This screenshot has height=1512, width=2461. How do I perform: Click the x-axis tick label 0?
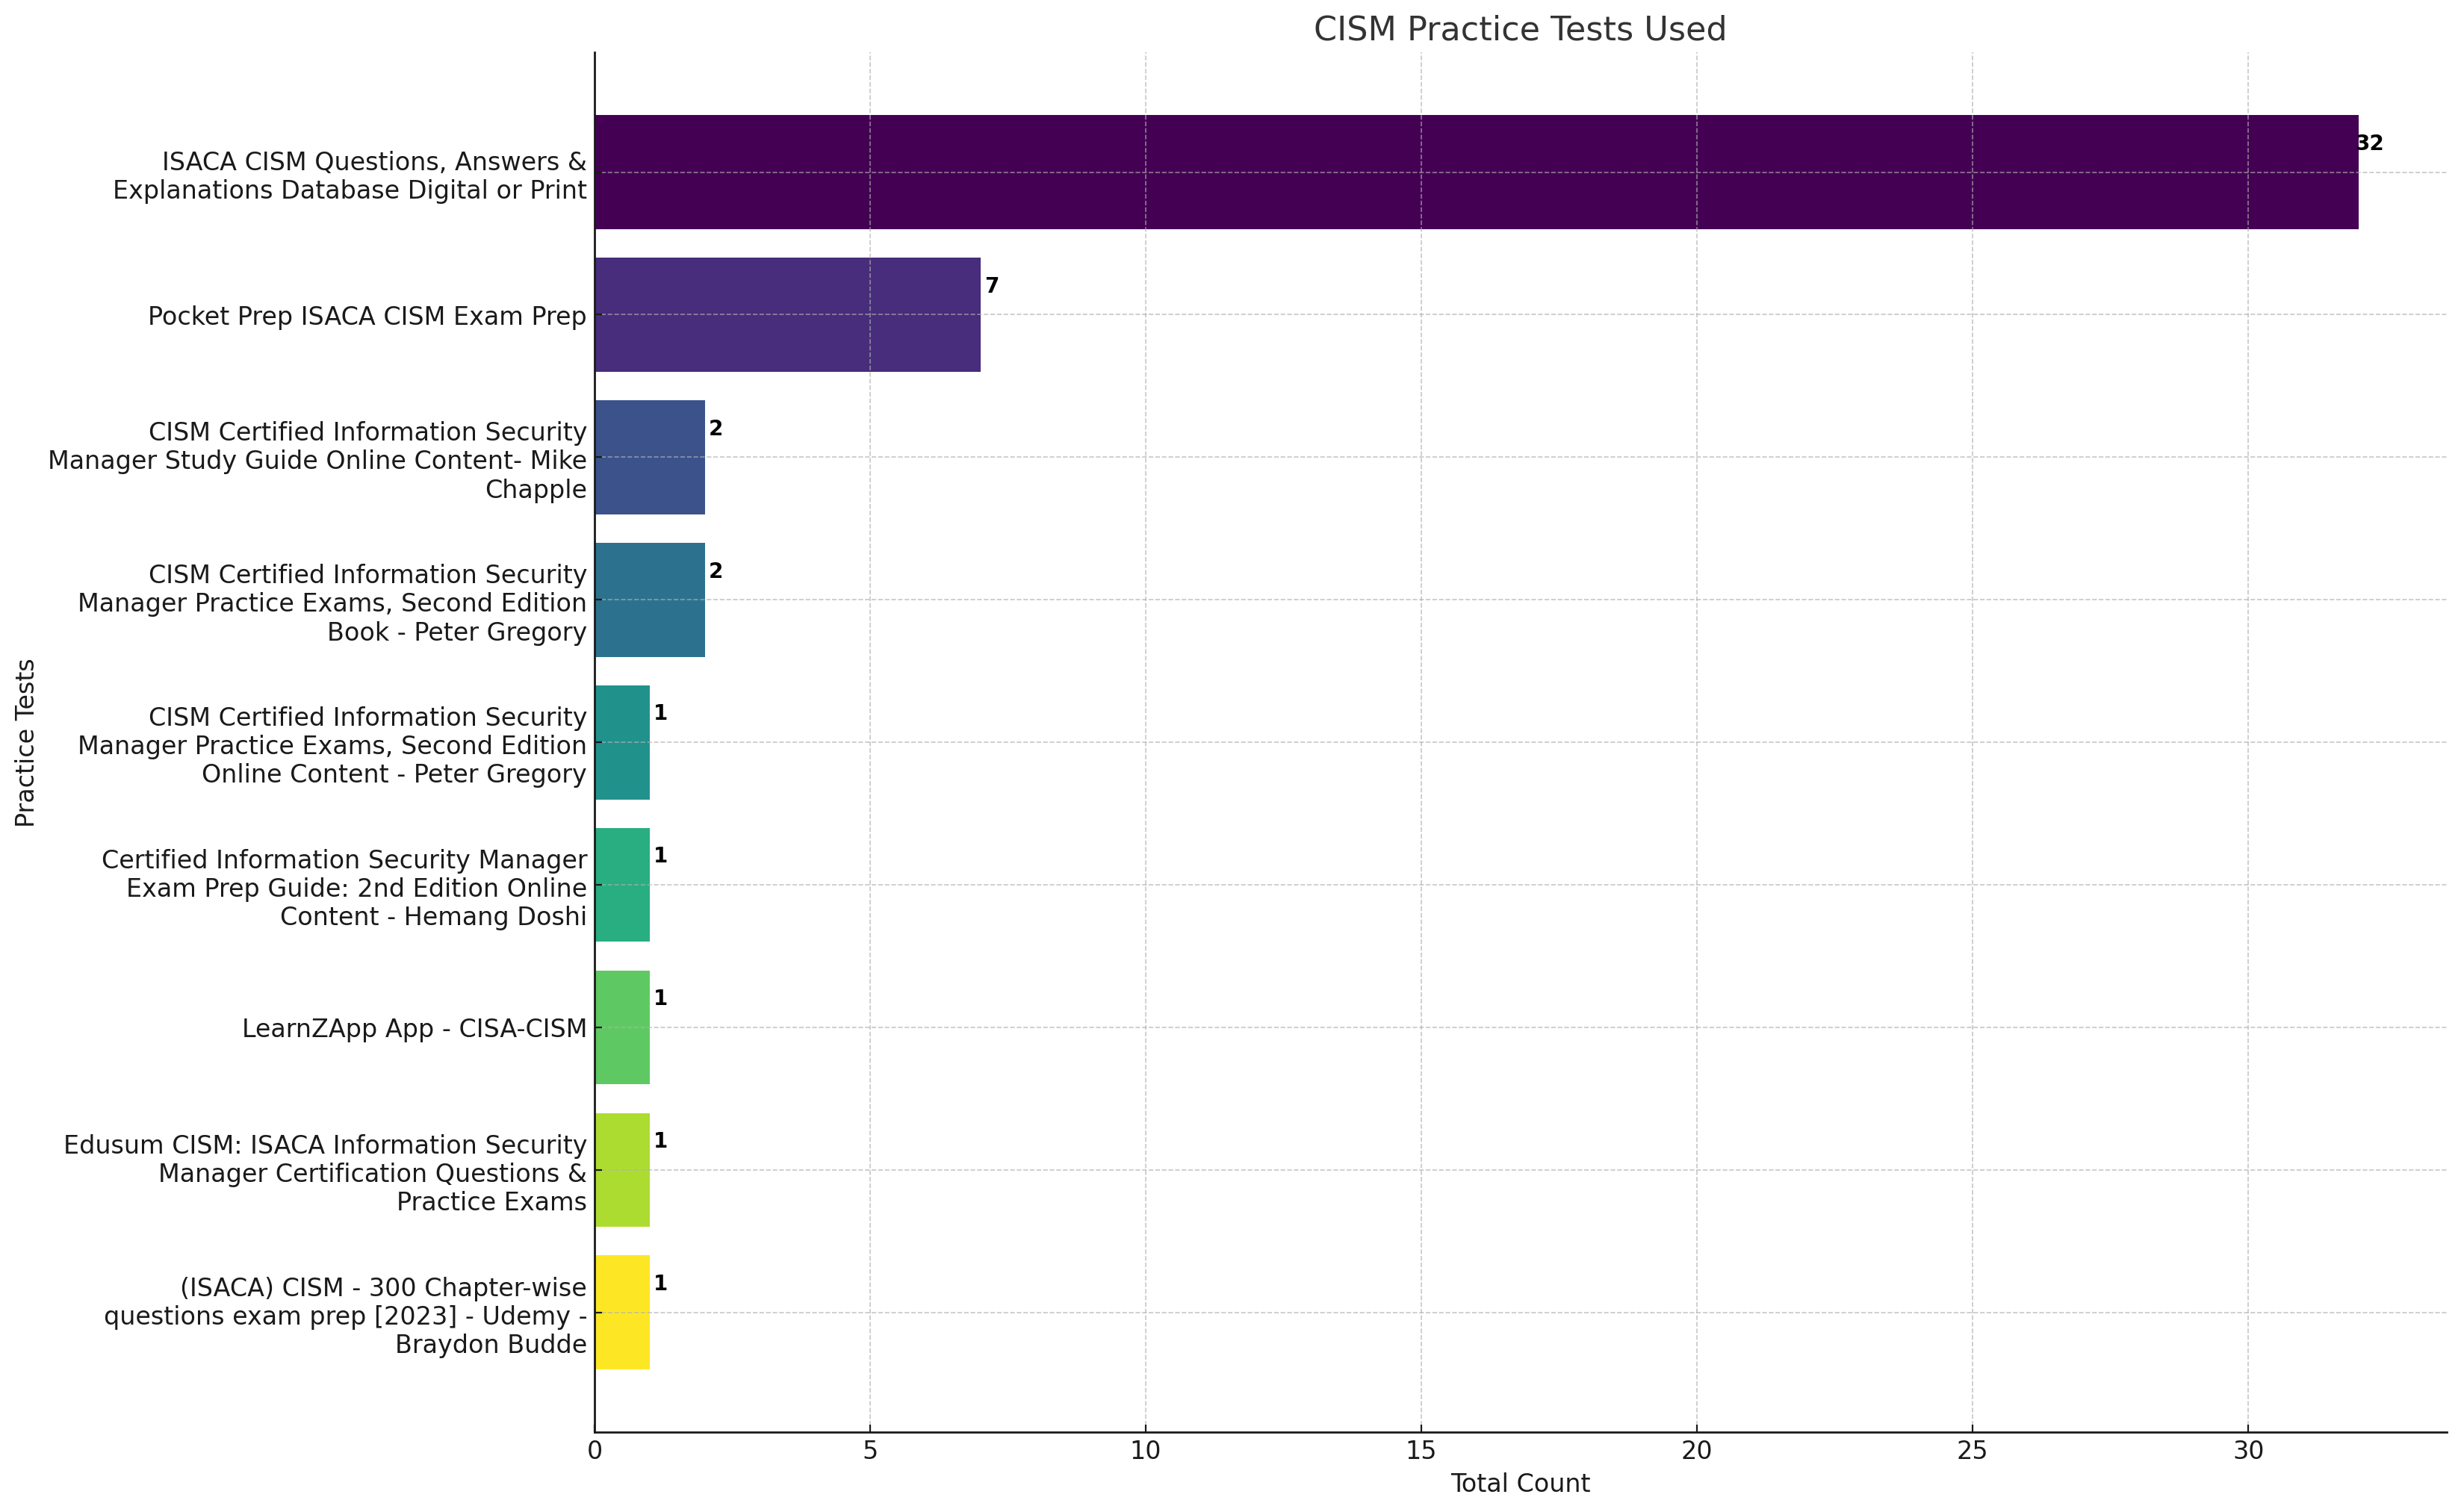(x=595, y=1450)
